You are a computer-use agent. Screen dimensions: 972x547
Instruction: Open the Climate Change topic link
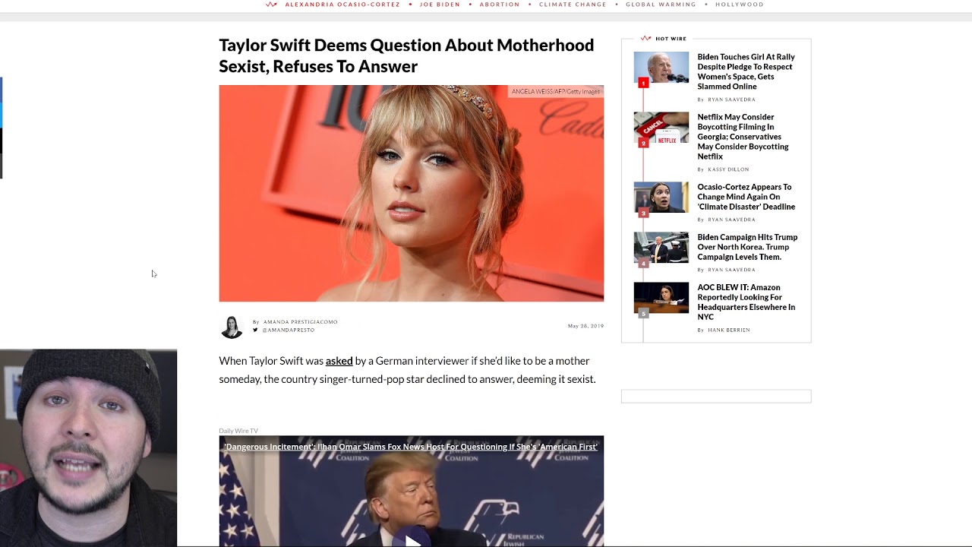point(573,5)
